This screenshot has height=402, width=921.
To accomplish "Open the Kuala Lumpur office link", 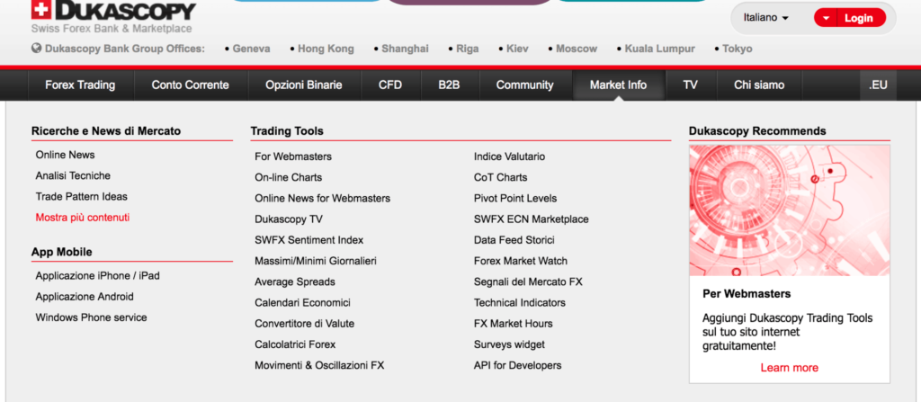I will (x=659, y=49).
